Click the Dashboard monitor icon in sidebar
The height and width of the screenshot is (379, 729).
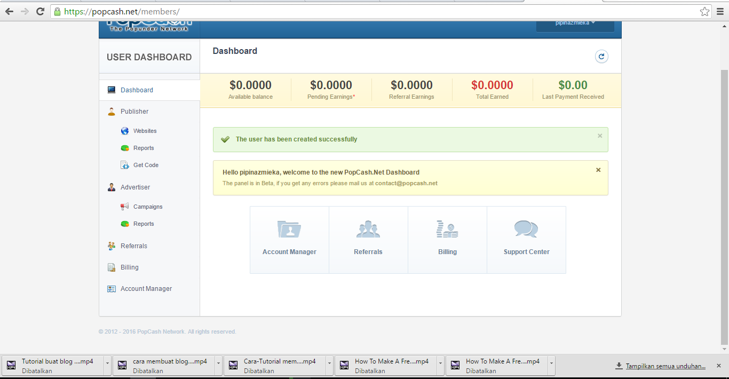click(x=112, y=90)
